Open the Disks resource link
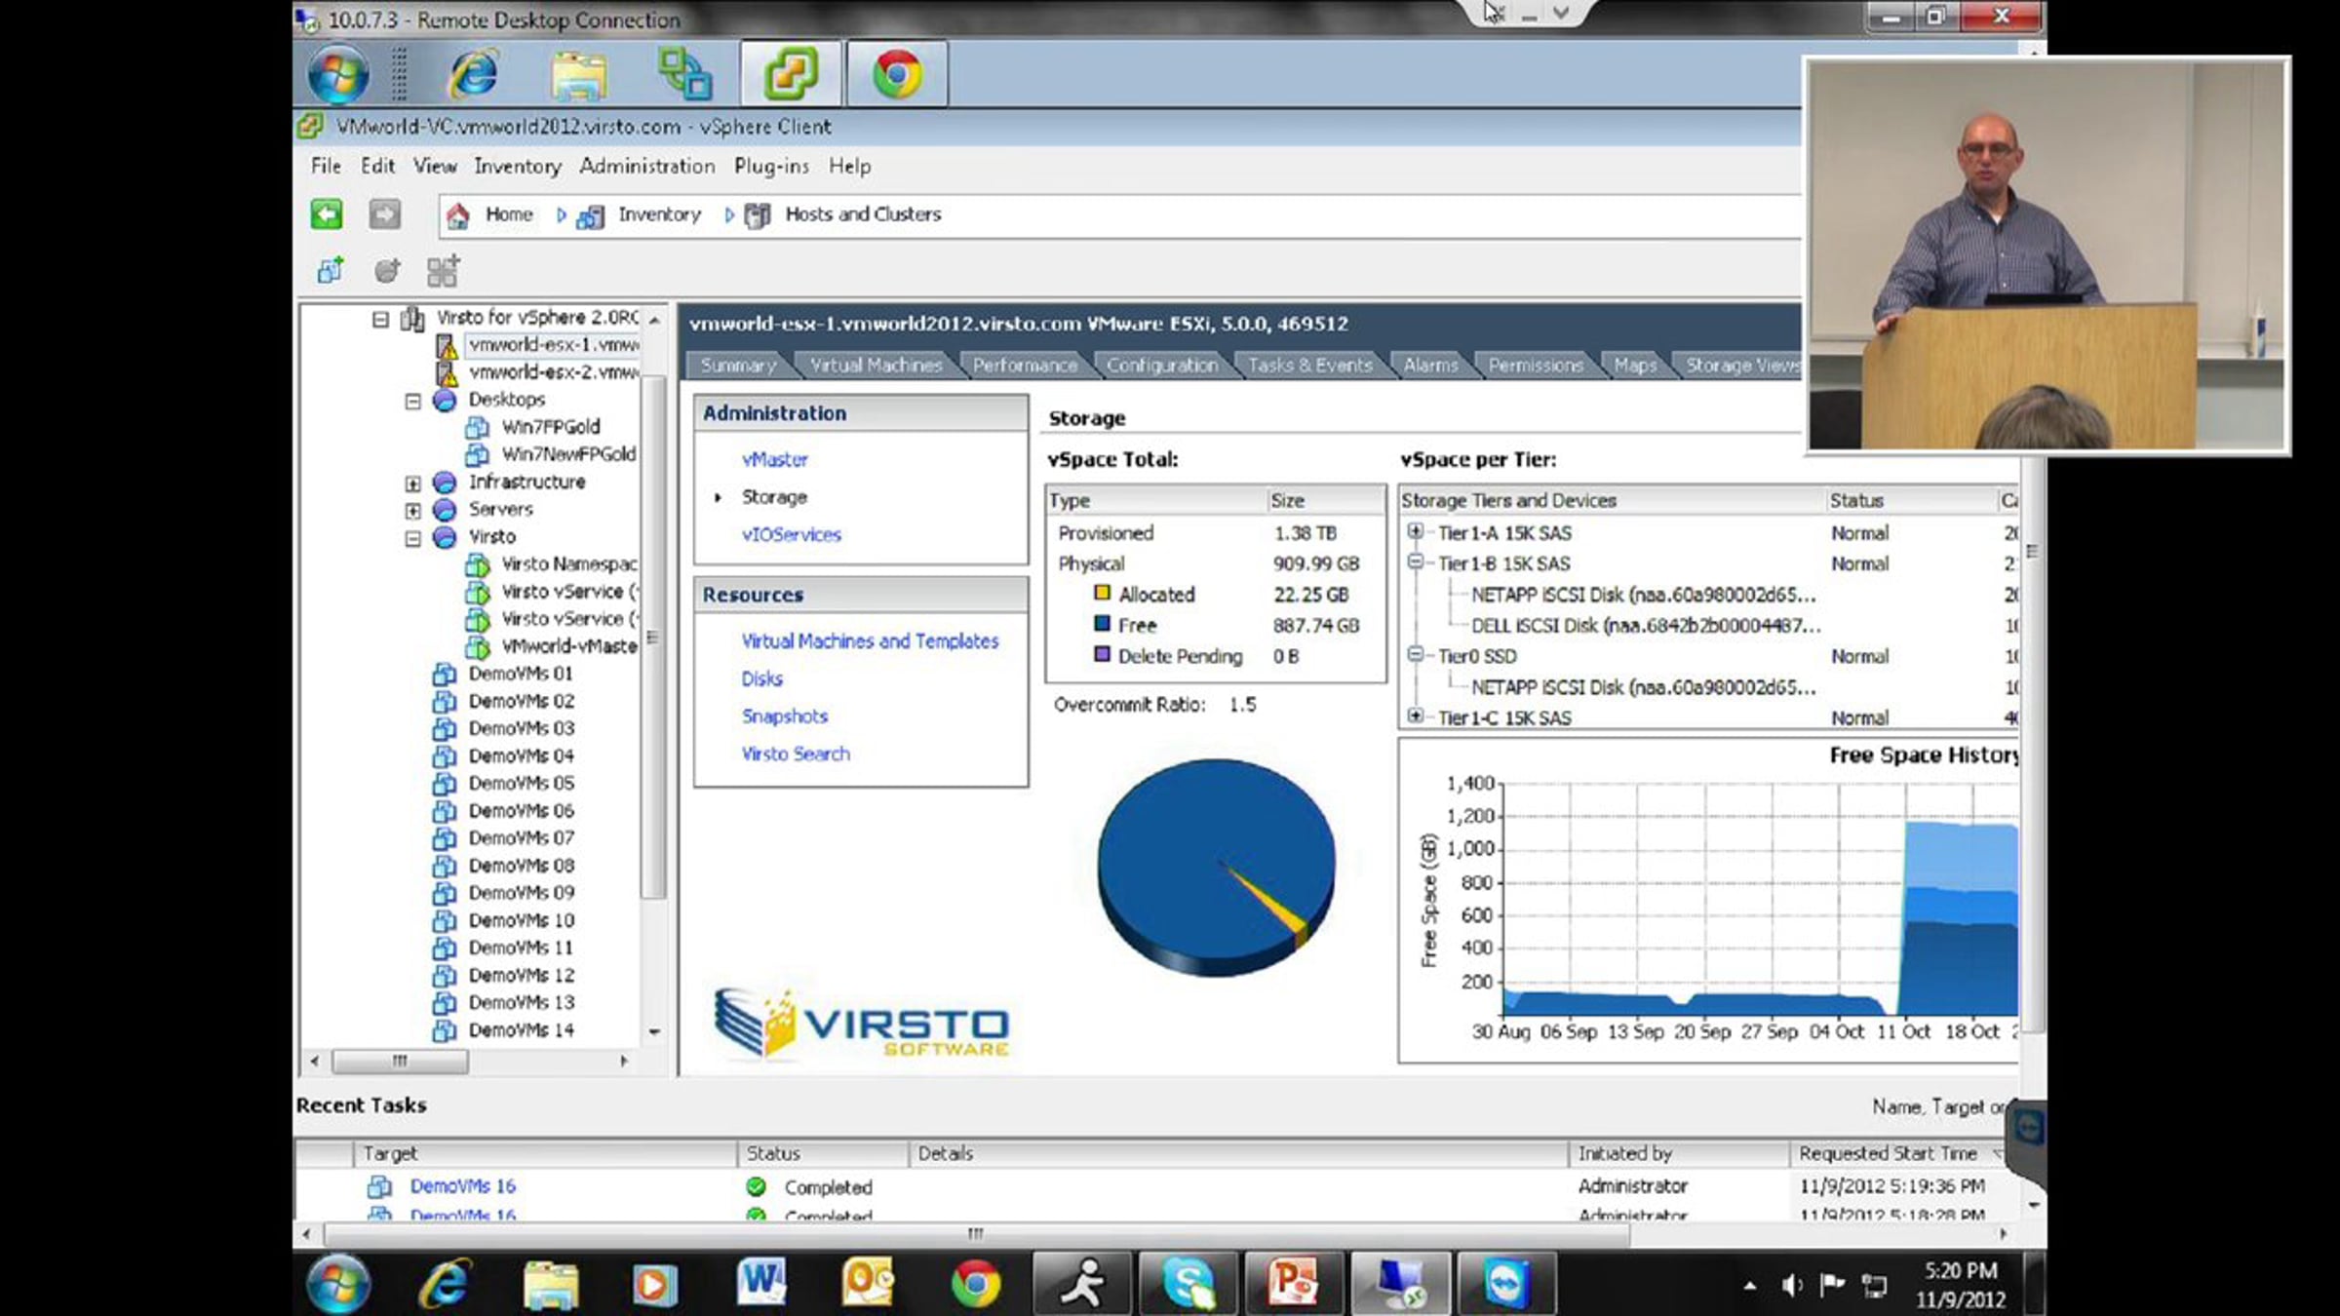Viewport: 2340px width, 1316px height. (x=762, y=679)
